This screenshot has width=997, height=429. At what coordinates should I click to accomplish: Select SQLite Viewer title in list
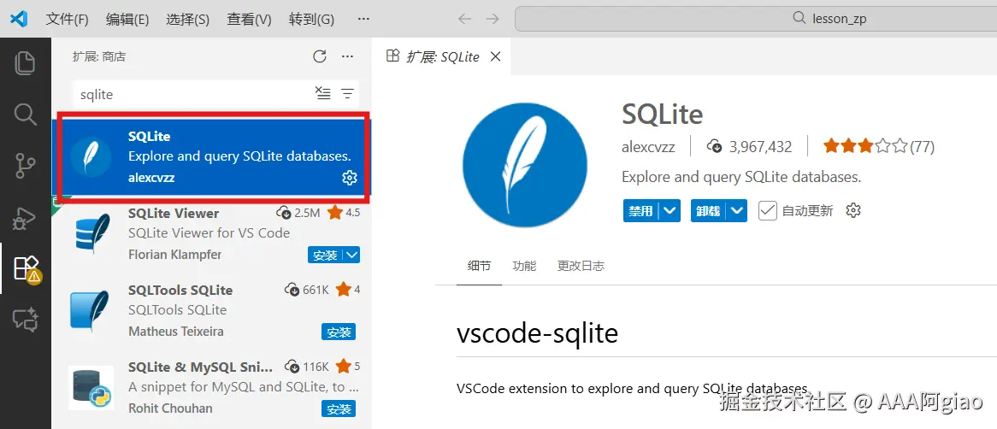coord(174,213)
